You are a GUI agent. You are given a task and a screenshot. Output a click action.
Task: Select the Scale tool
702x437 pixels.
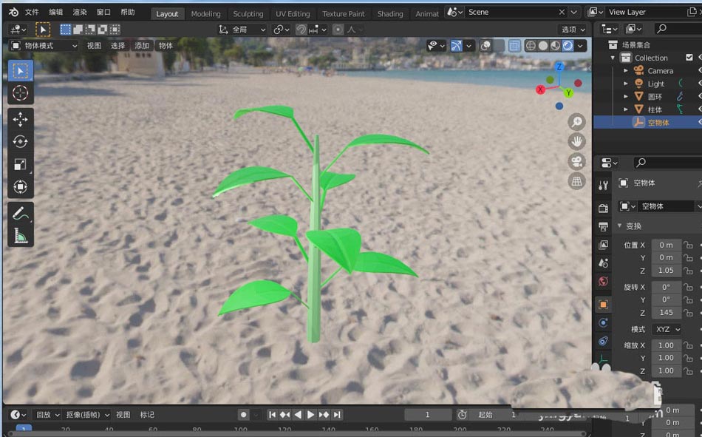pos(20,164)
